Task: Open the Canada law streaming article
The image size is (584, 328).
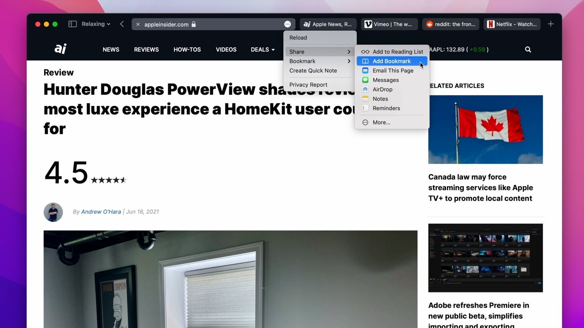Action: (x=481, y=188)
